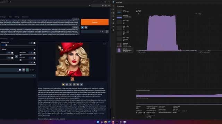Select Performance icon in Task Manager sidebar
This screenshot has height=124, width=222.
coord(113,13)
